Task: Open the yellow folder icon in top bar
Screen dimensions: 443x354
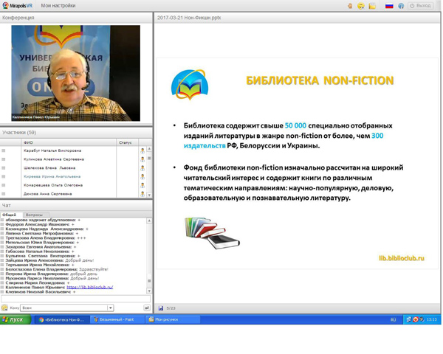Action: (x=372, y=6)
